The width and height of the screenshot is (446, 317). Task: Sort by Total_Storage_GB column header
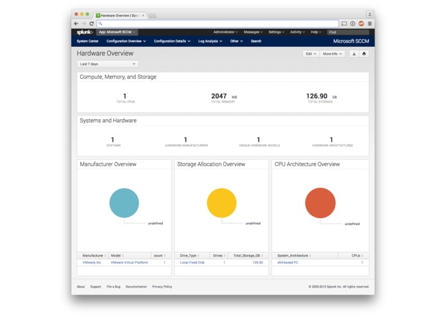(x=248, y=255)
